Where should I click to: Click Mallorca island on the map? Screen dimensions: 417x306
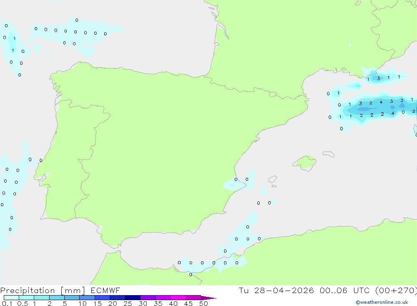click(305, 162)
